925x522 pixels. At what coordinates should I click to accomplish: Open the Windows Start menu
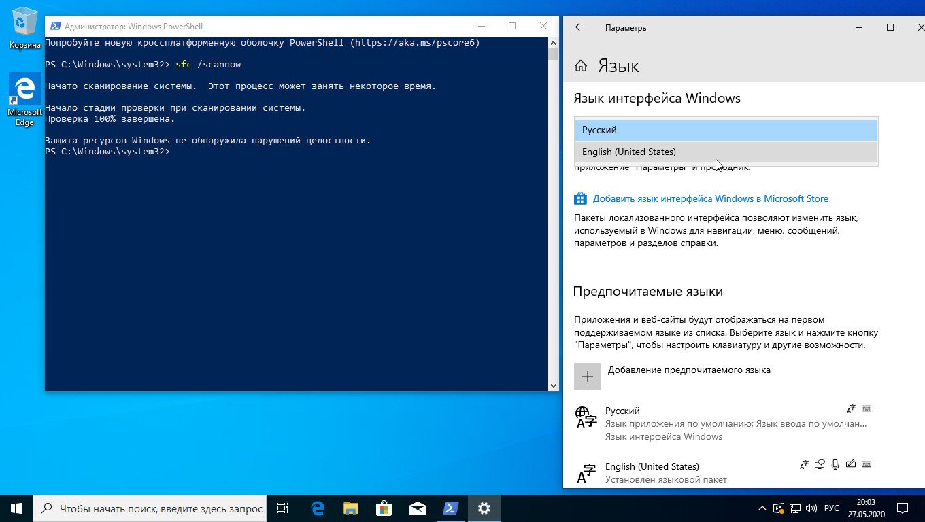pos(16,508)
